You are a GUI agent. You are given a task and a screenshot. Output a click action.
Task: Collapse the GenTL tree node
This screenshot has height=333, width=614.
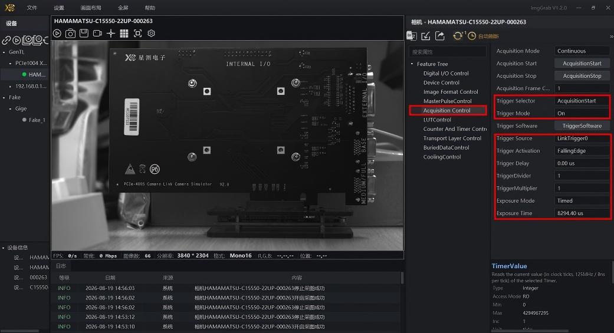(x=4, y=52)
